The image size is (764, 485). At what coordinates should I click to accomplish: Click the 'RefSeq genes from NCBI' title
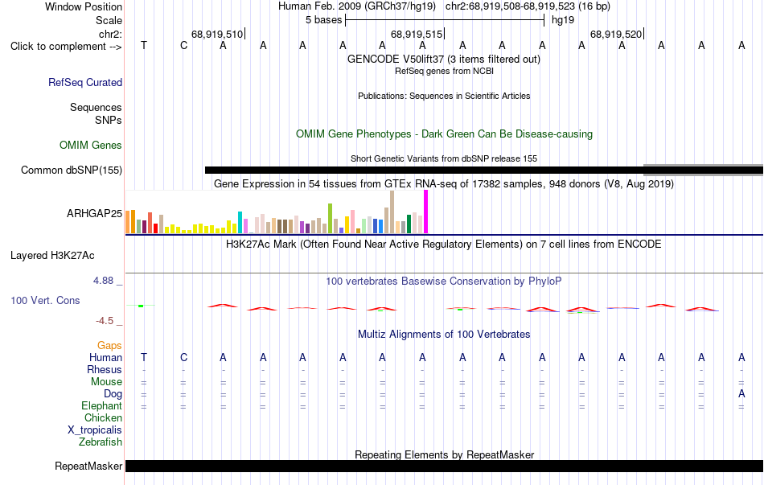(x=445, y=71)
